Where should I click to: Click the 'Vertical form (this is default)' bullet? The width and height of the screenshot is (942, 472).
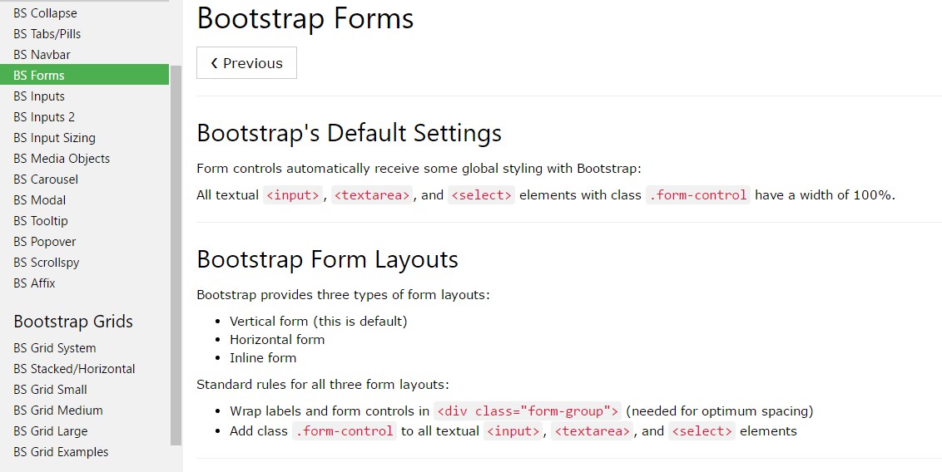tap(319, 321)
